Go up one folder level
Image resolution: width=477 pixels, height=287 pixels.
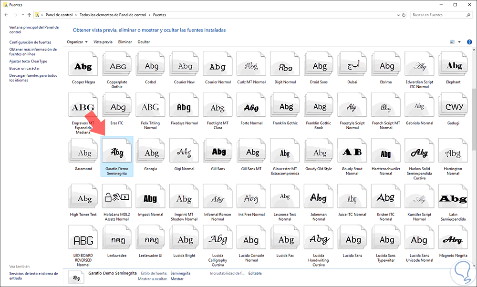pyautogui.click(x=29, y=15)
